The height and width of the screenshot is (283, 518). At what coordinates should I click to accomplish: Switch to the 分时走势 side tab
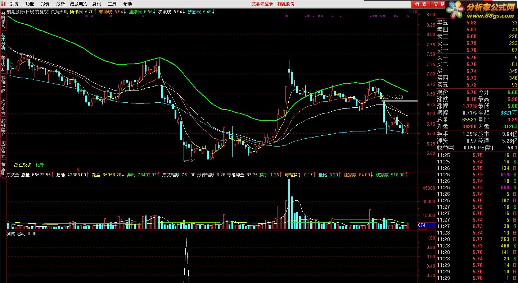coord(3,20)
